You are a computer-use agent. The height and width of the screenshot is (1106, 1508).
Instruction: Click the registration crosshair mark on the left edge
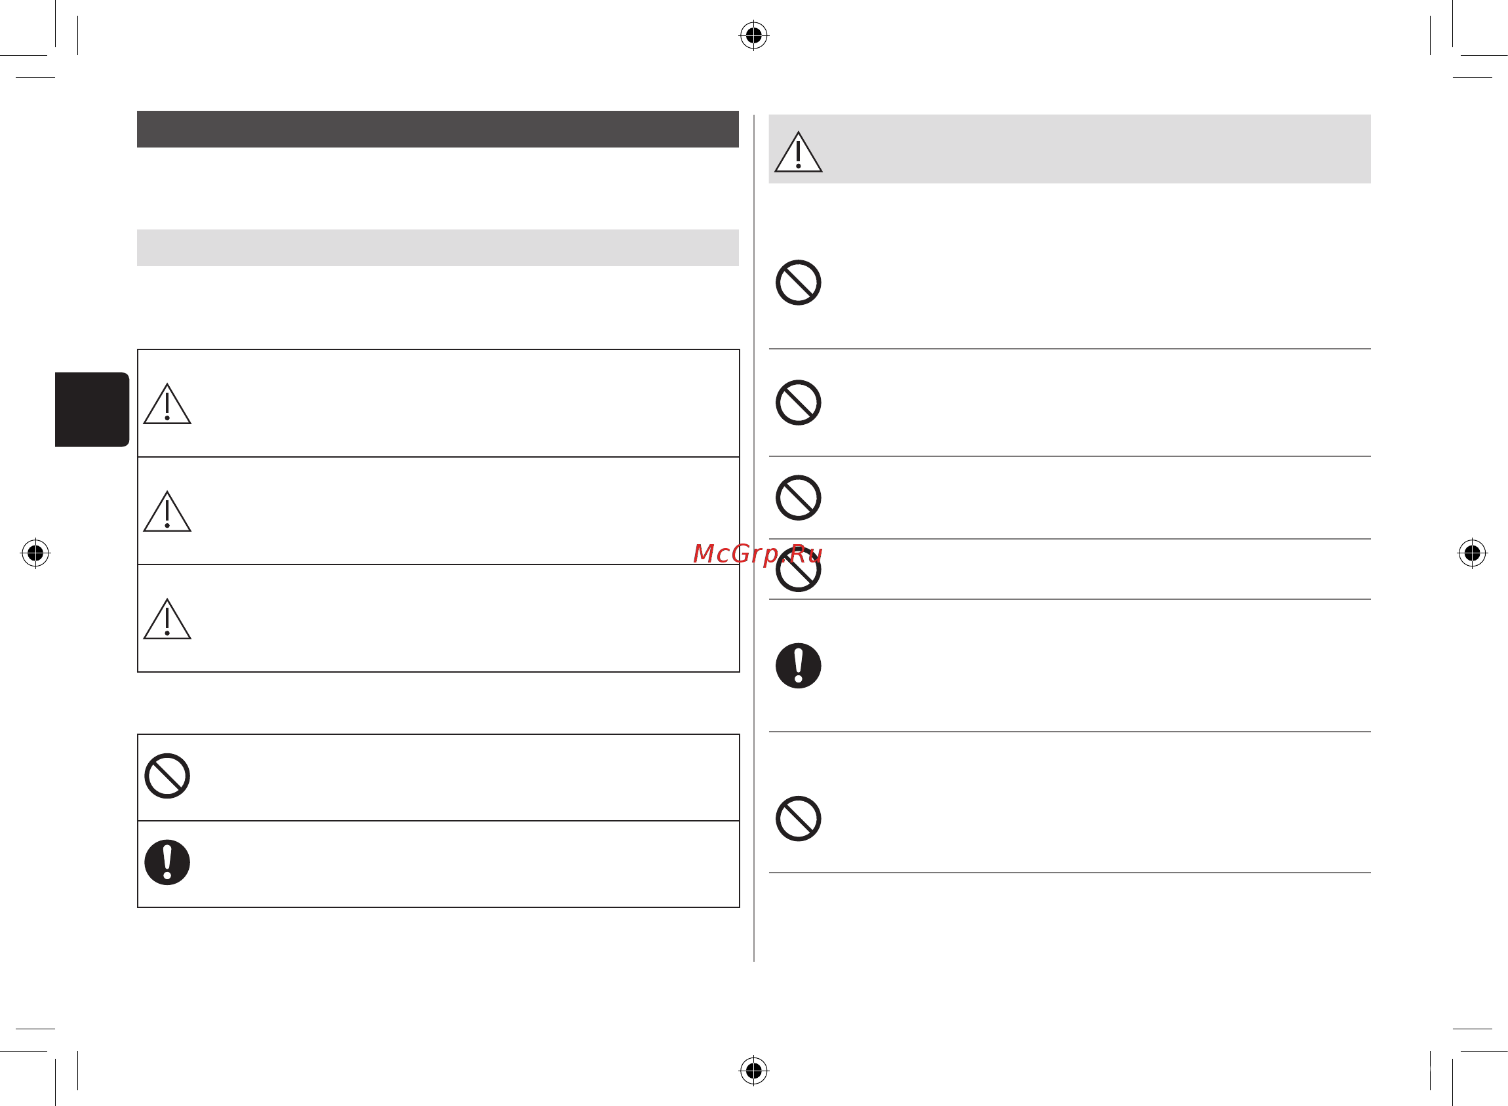(35, 553)
